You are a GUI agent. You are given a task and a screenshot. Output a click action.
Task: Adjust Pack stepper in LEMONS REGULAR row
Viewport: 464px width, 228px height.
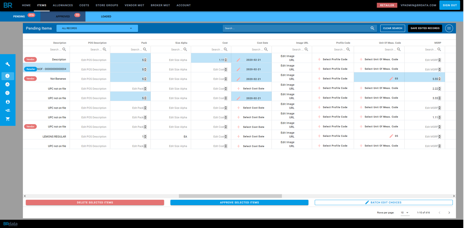tap(145, 136)
